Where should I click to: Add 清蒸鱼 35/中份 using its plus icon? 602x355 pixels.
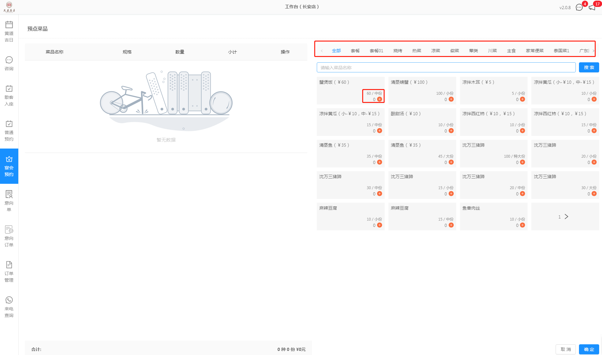pos(380,162)
